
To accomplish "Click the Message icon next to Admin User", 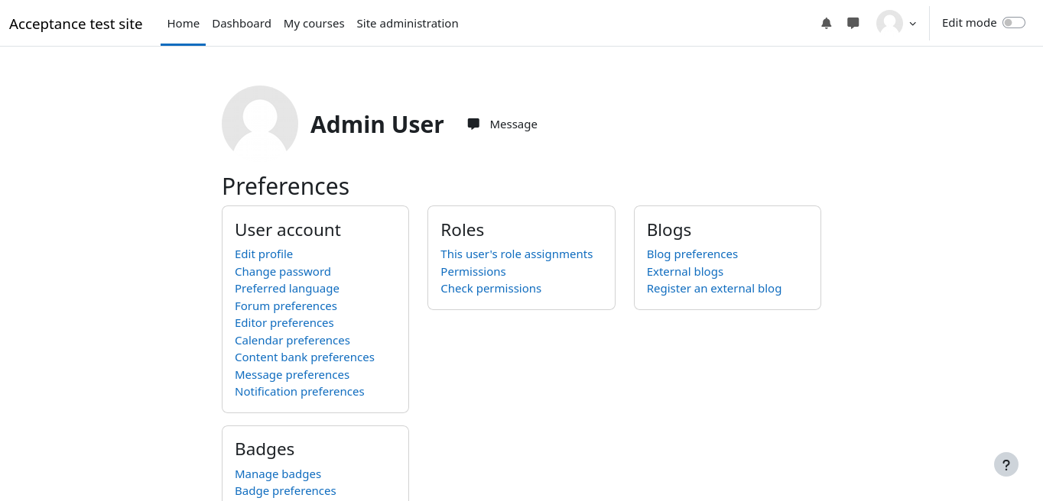I will click(473, 124).
